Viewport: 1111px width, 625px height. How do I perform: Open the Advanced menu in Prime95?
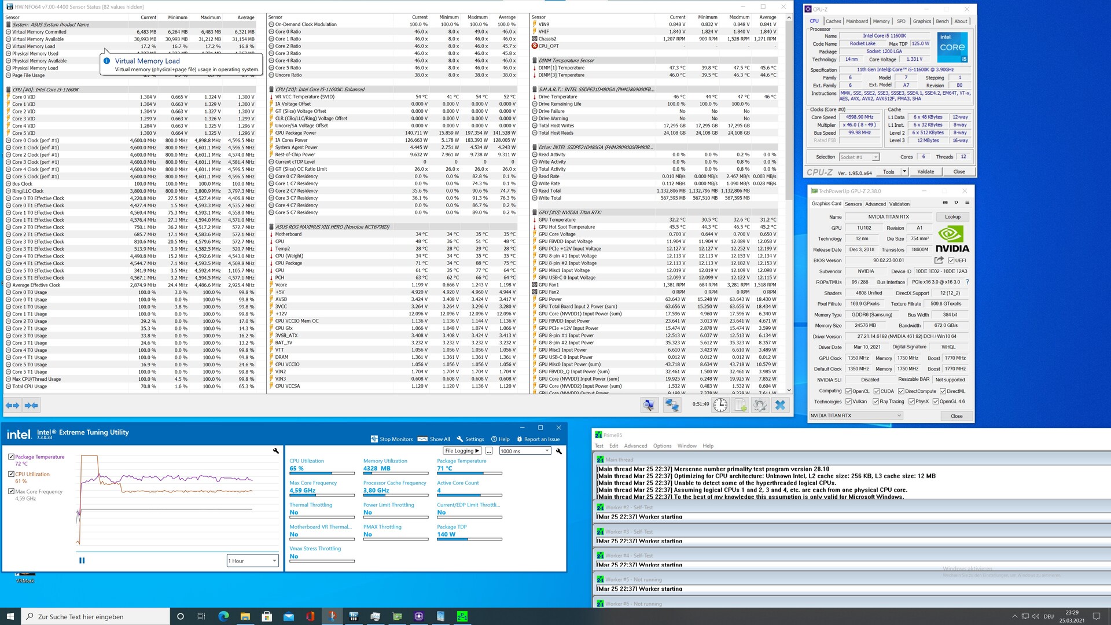pyautogui.click(x=635, y=446)
